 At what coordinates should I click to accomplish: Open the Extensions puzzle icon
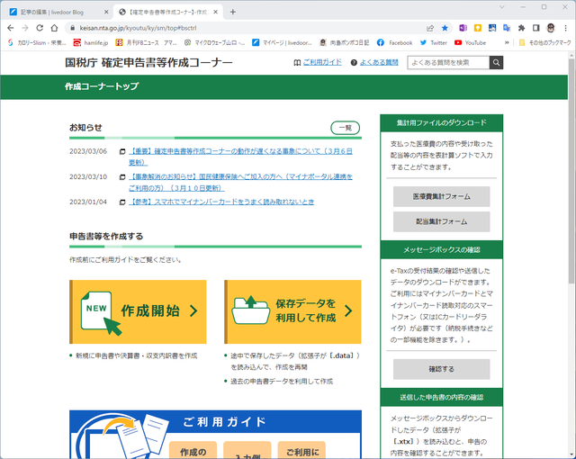click(x=521, y=28)
